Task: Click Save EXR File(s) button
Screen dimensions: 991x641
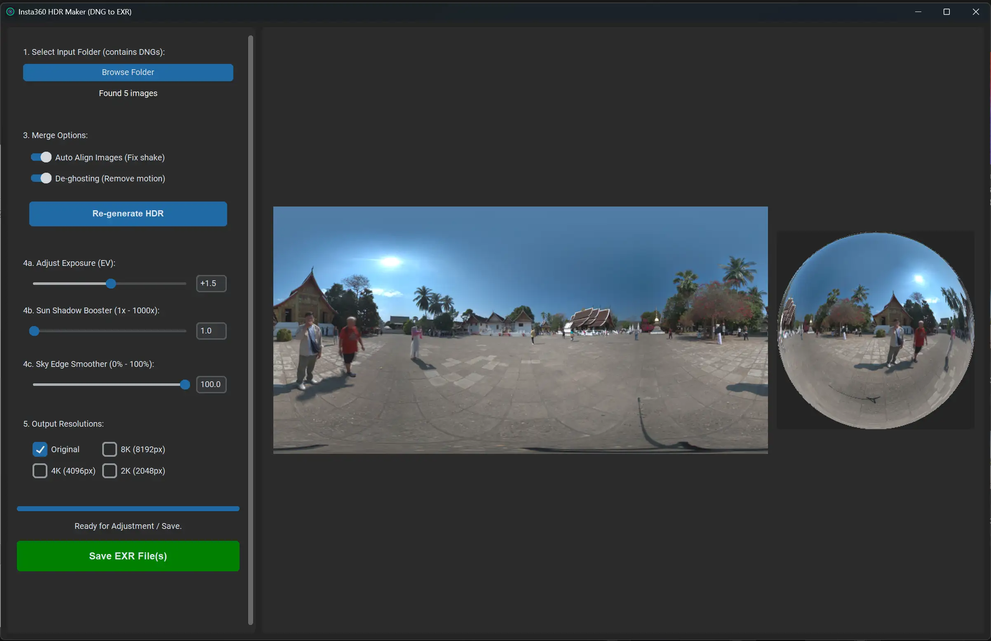Action: pyautogui.click(x=128, y=556)
